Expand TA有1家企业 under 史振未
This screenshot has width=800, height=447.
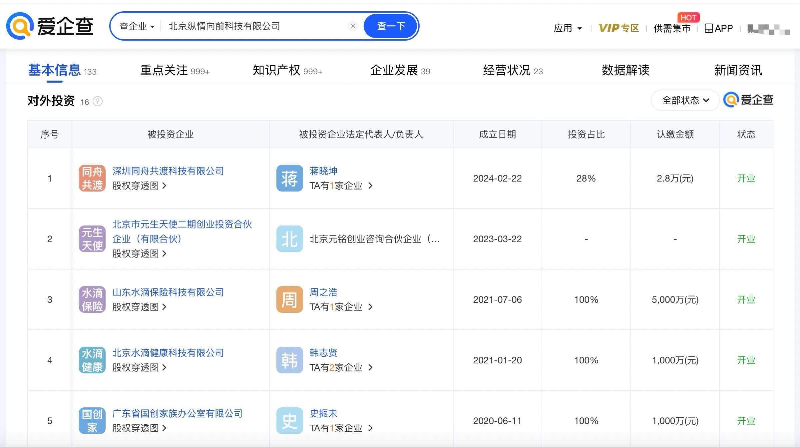click(x=341, y=428)
